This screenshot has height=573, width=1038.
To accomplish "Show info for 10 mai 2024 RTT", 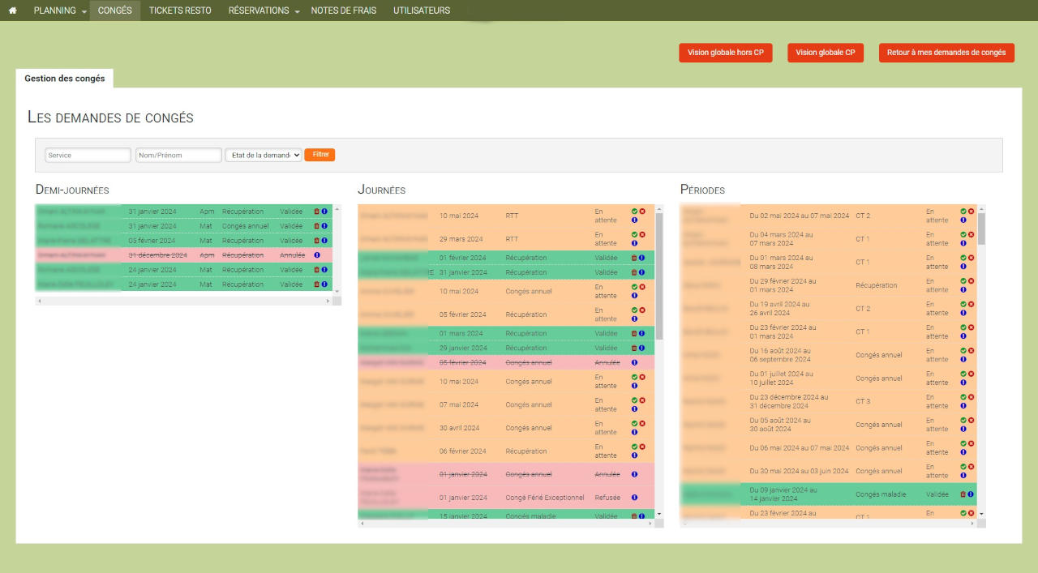I will (635, 220).
